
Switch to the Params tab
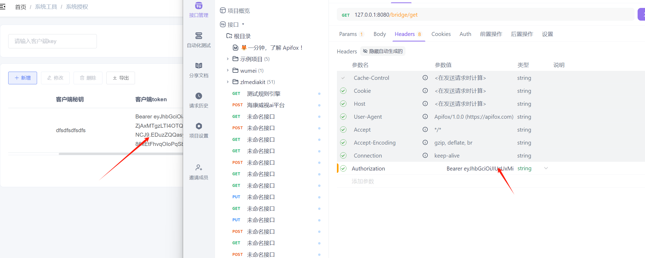click(351, 34)
